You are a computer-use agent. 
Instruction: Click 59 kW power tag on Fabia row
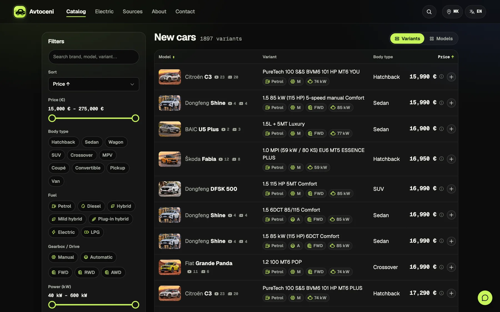(318, 168)
